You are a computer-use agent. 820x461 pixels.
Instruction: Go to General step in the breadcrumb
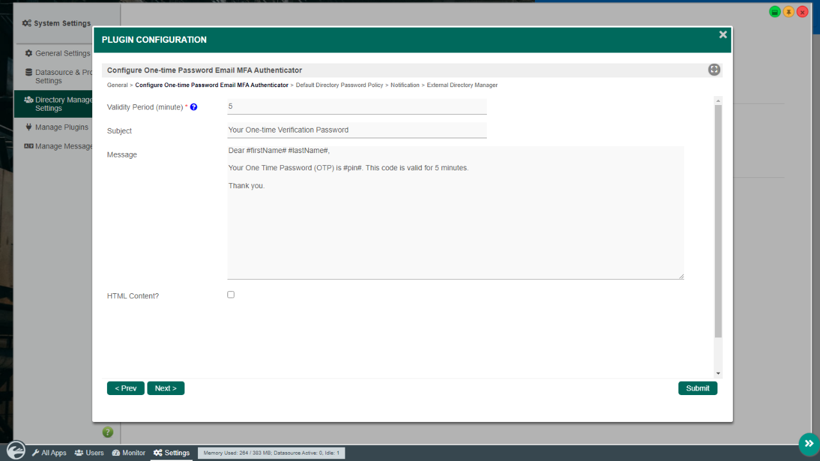point(117,85)
